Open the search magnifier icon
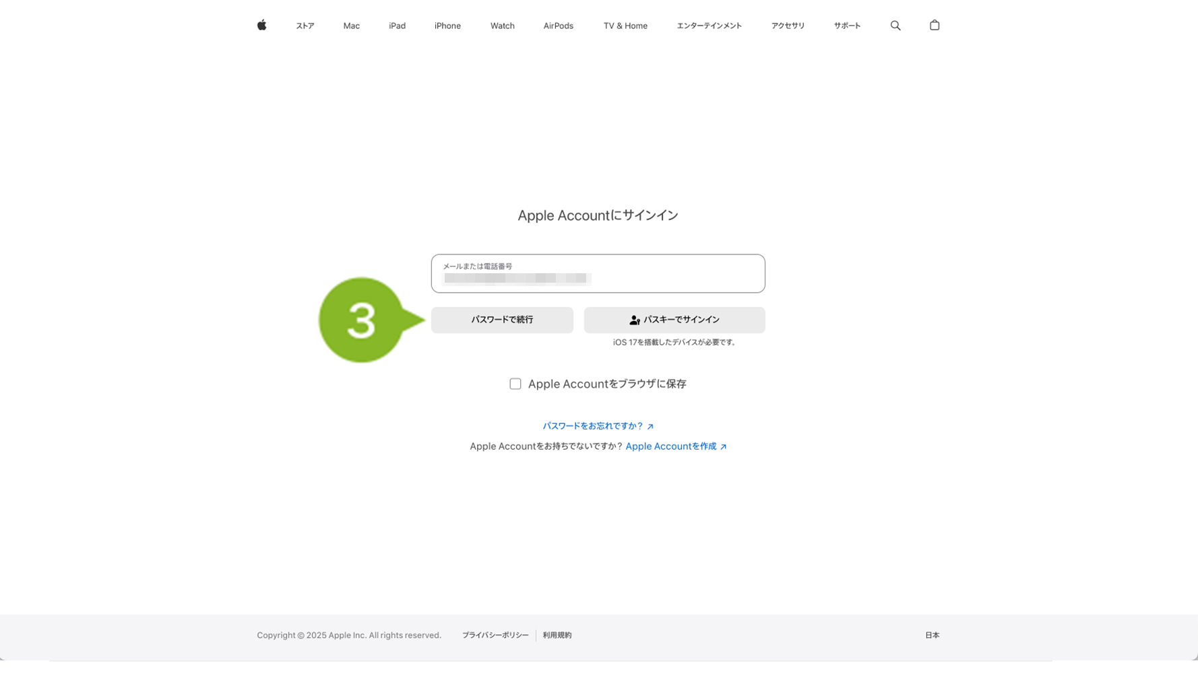The height and width of the screenshot is (673, 1198). [x=895, y=26]
